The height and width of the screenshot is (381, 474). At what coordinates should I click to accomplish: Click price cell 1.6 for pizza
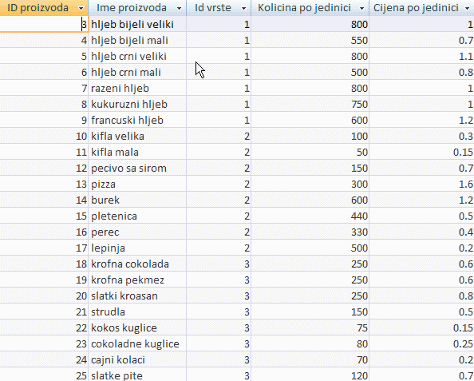click(421, 184)
